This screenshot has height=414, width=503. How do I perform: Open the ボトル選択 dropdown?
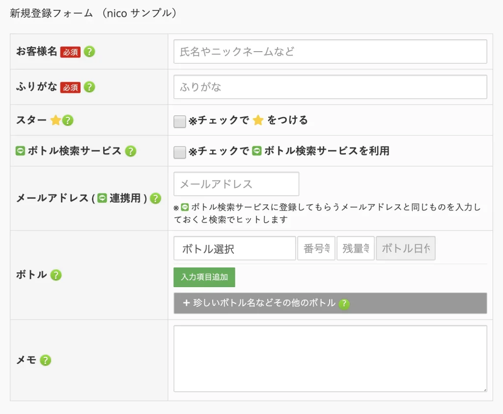click(234, 248)
